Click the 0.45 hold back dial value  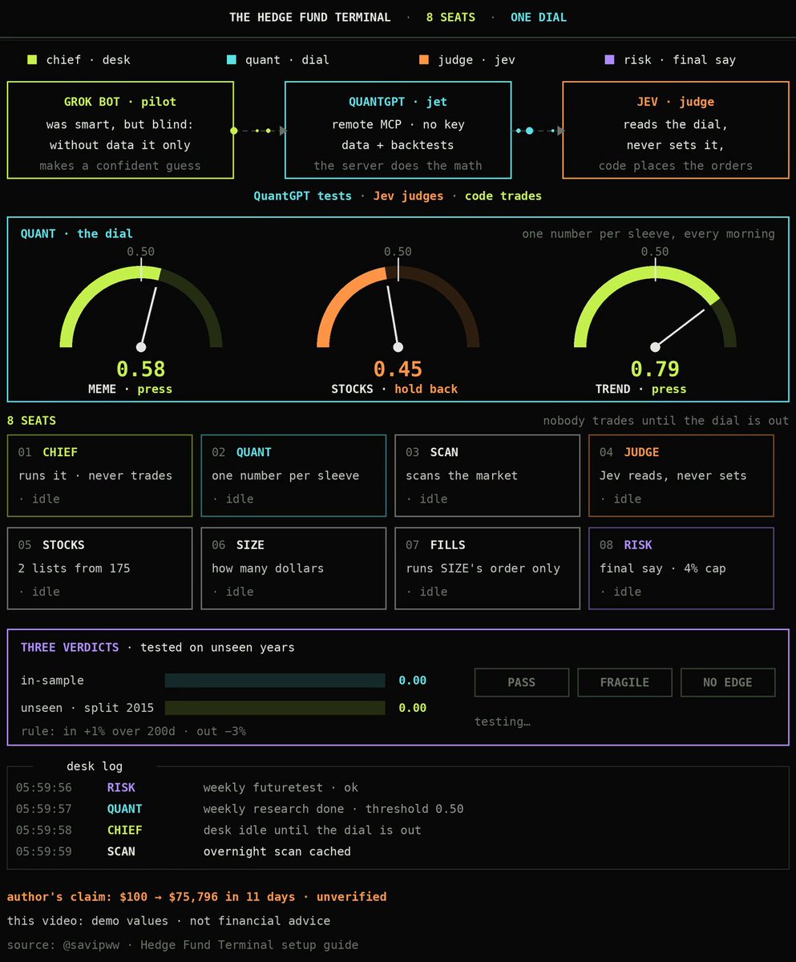click(x=398, y=369)
